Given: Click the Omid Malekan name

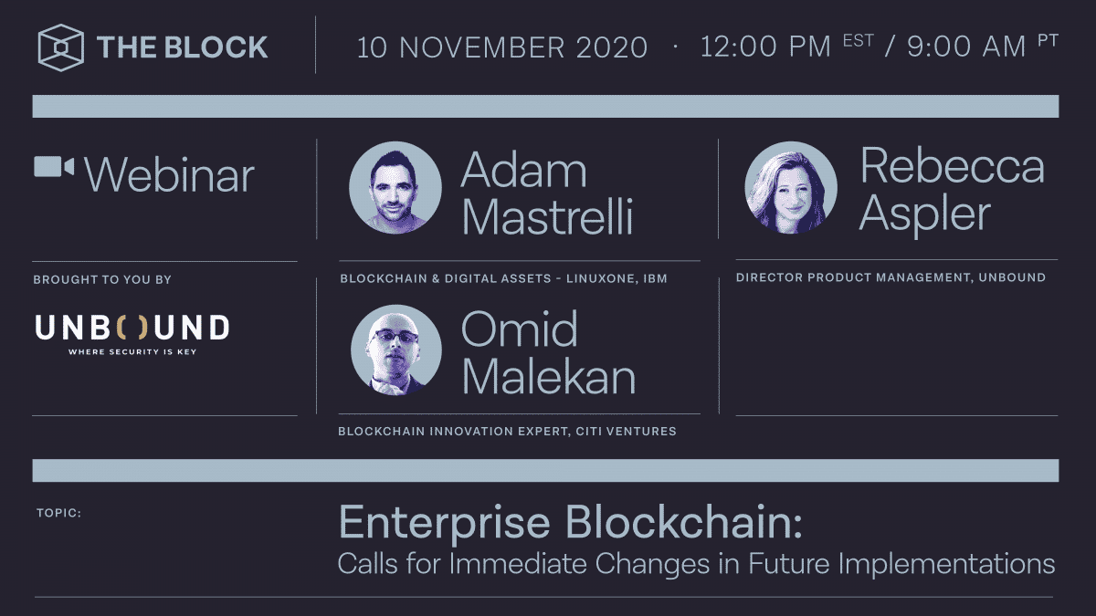Looking at the screenshot, I should pyautogui.click(x=548, y=355).
